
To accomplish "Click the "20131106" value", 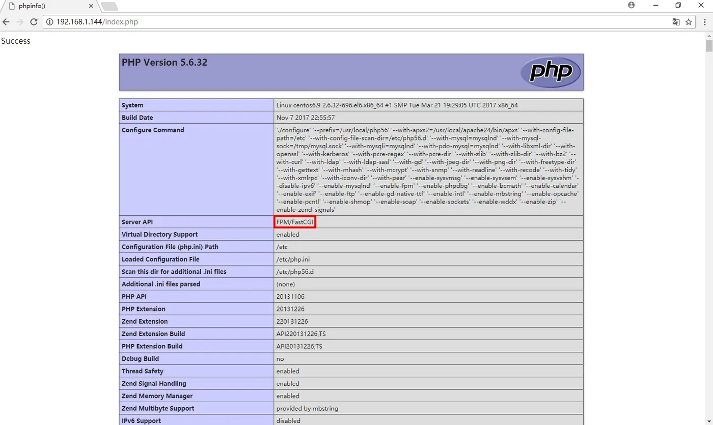I will click(x=290, y=296).
